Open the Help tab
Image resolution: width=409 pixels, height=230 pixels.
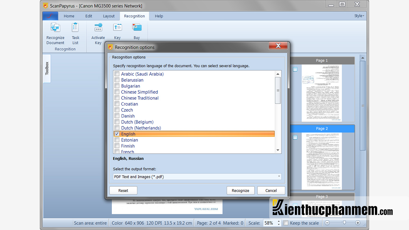(159, 16)
